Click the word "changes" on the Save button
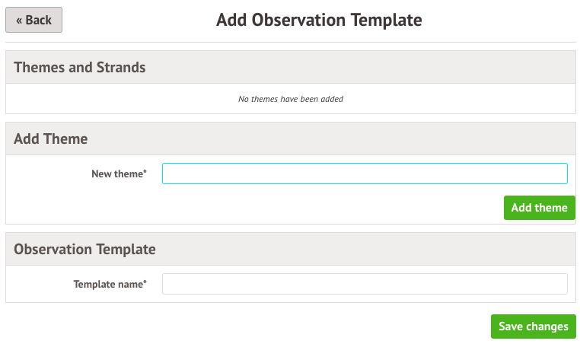The image size is (580, 344). pos(547,326)
